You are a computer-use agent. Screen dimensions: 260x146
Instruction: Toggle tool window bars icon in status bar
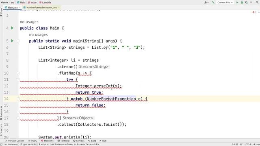tap(2, 144)
